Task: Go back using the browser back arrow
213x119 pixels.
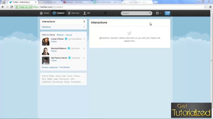Action: (3, 7)
